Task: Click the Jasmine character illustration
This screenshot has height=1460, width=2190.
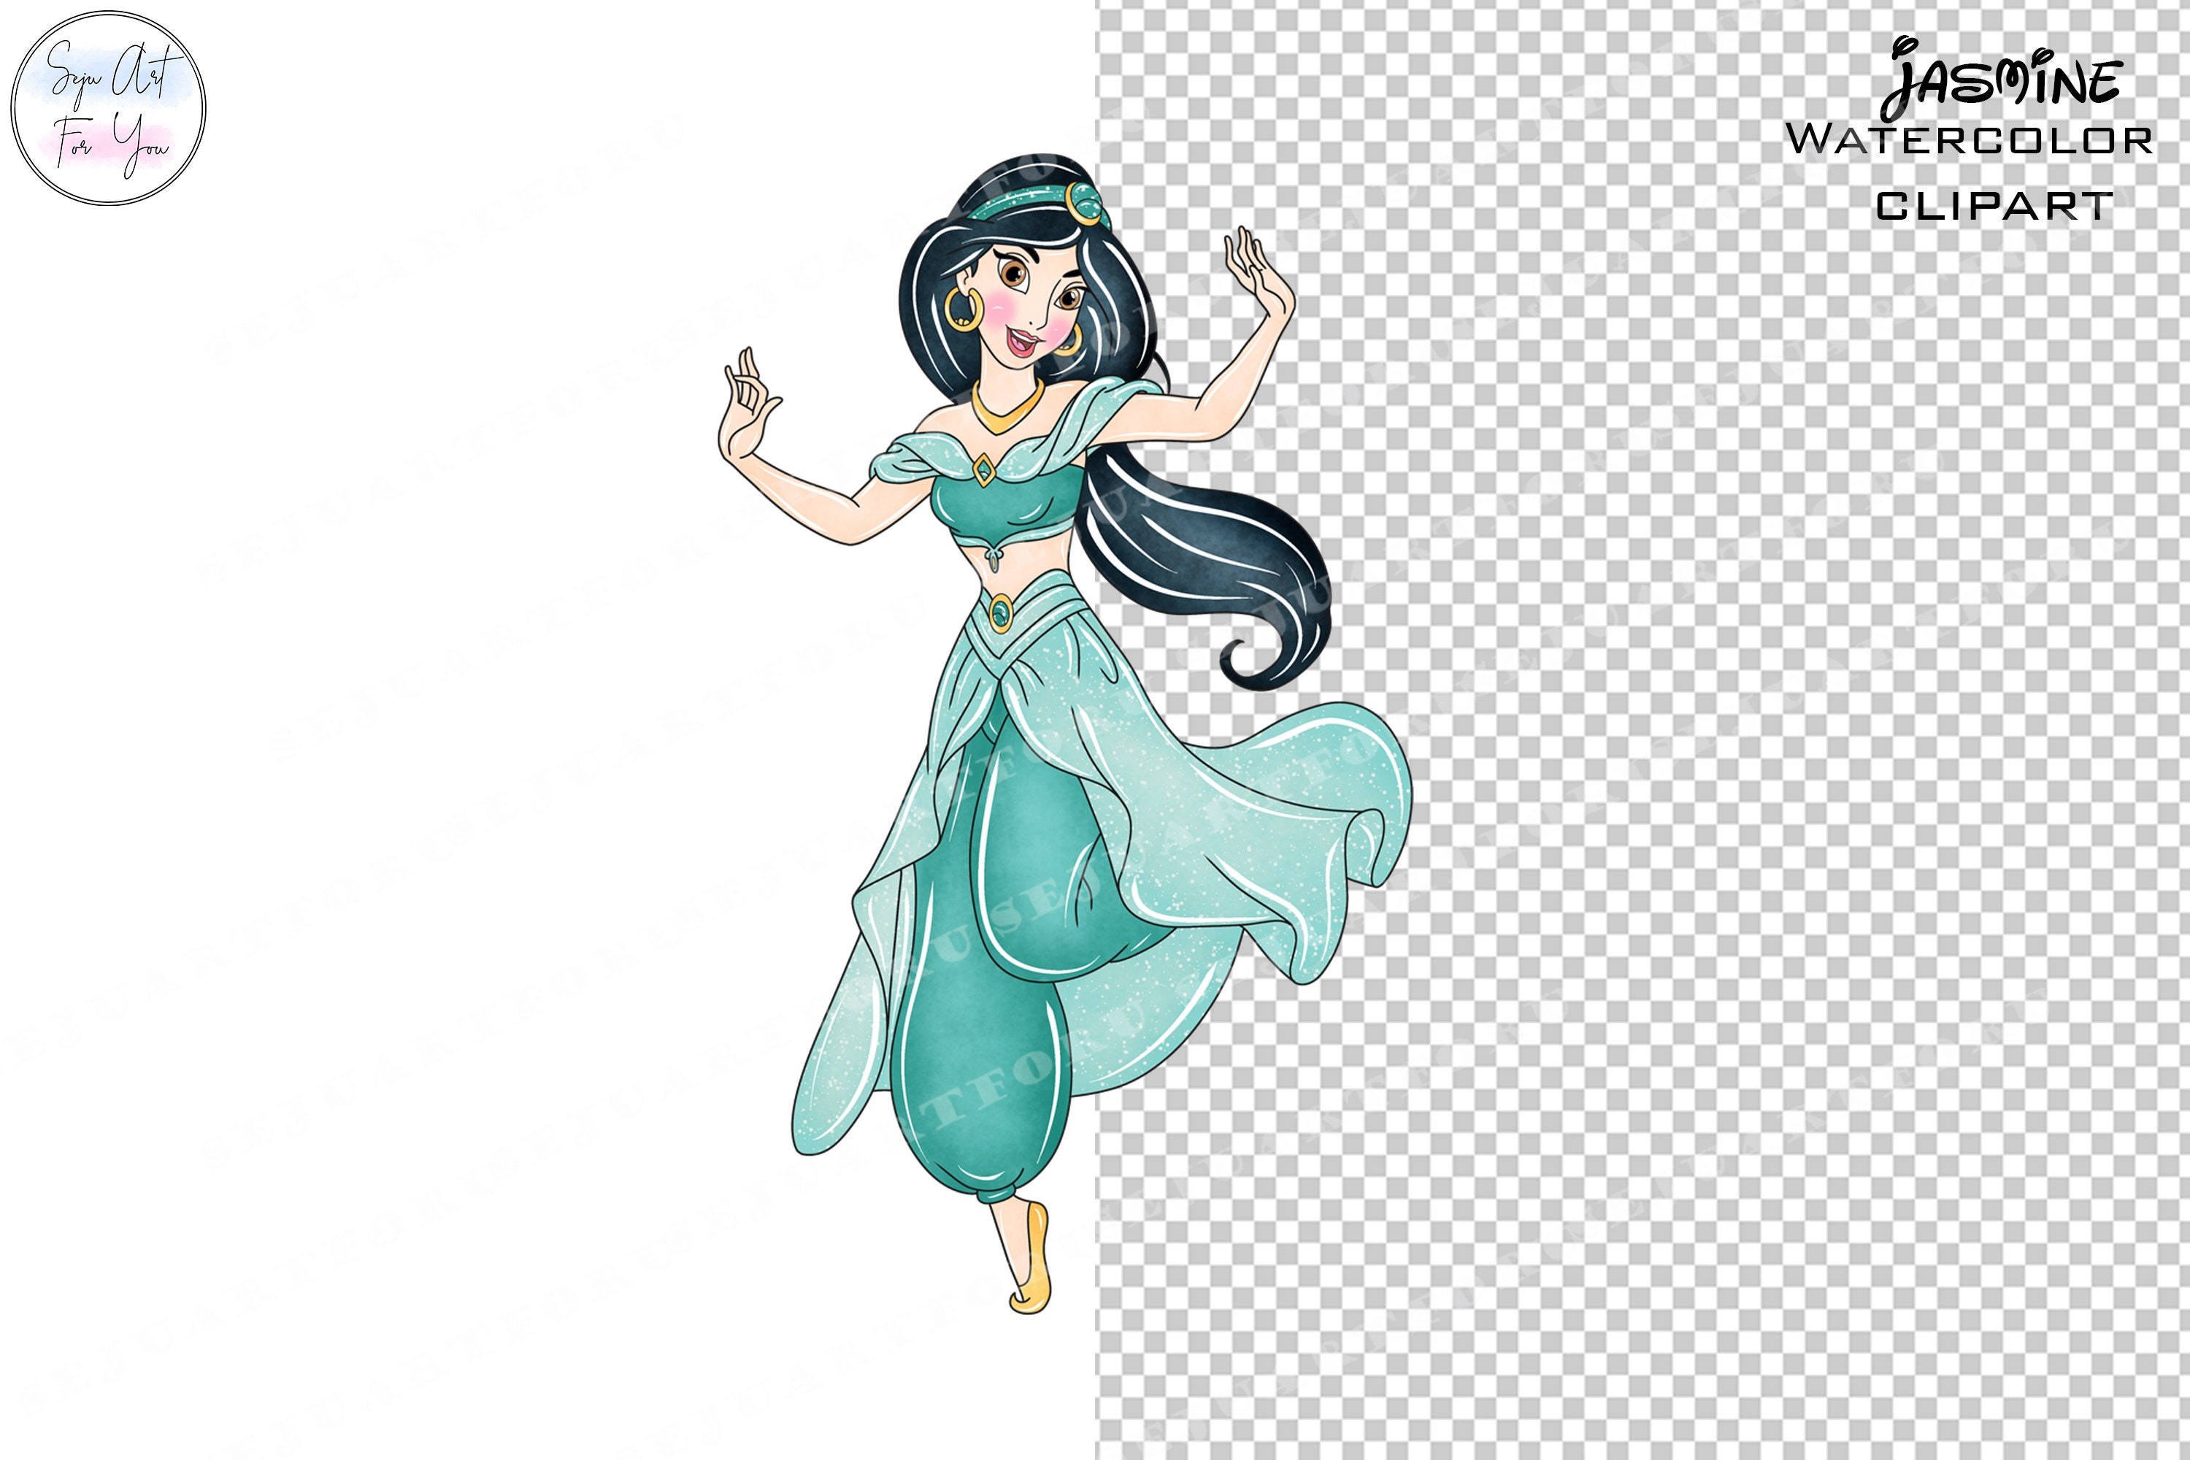Action: tap(1065, 734)
